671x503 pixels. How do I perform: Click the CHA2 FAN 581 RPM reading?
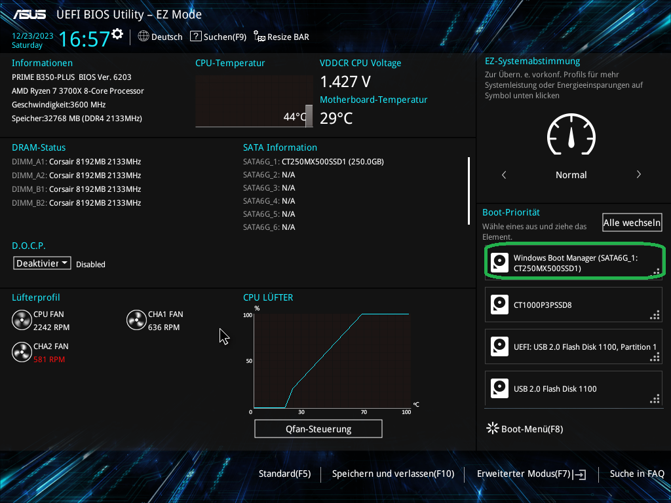[49, 360]
